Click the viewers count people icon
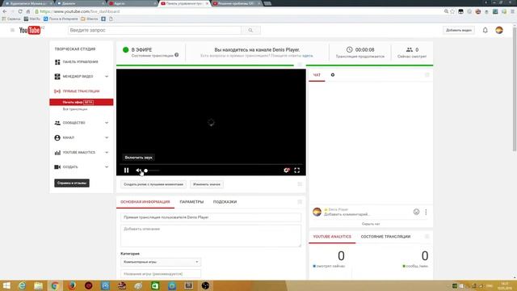The image size is (517, 291). point(410,49)
